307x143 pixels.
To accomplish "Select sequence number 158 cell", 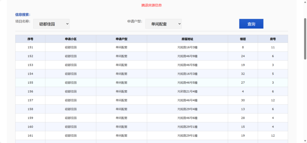I will (30, 109).
